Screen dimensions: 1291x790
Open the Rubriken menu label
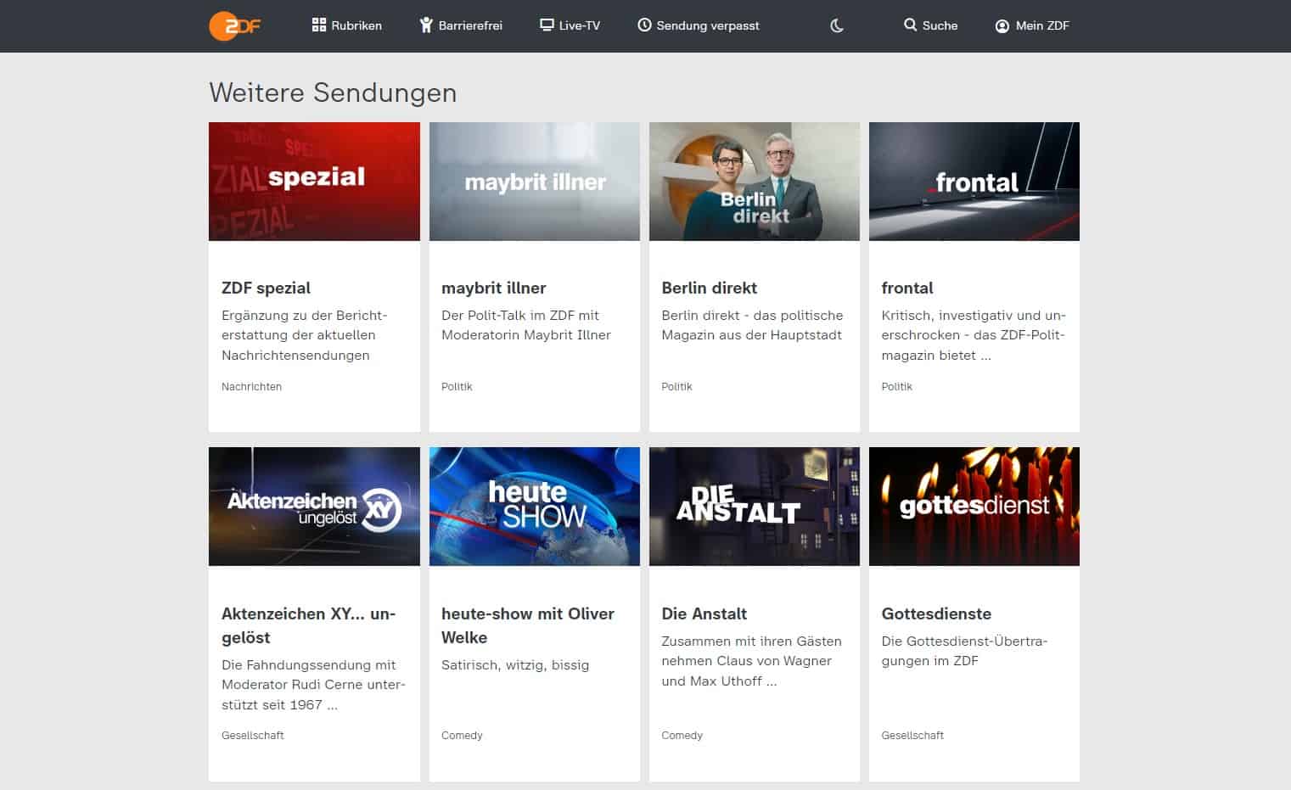click(356, 25)
